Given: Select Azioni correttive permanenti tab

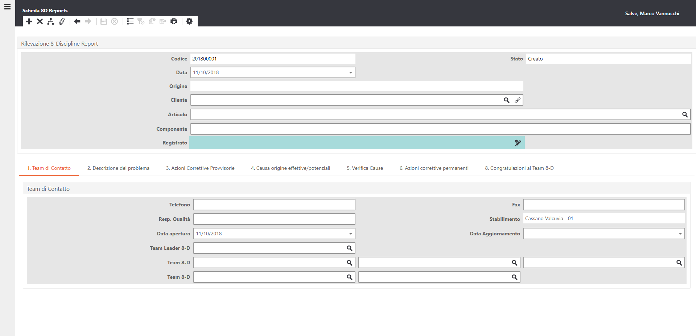Looking at the screenshot, I should pos(434,168).
